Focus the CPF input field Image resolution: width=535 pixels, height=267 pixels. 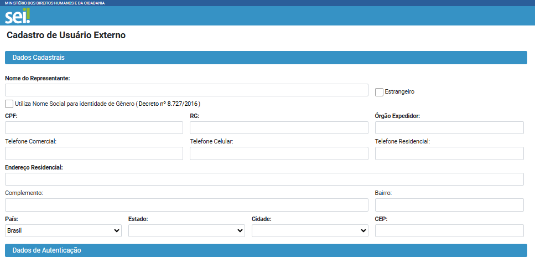(x=94, y=128)
